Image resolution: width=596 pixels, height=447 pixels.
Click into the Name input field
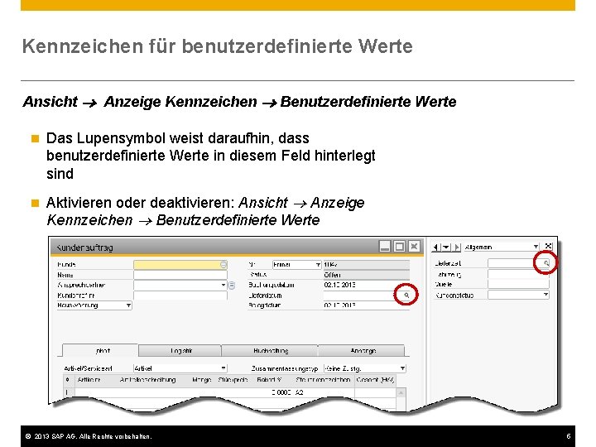click(180, 275)
